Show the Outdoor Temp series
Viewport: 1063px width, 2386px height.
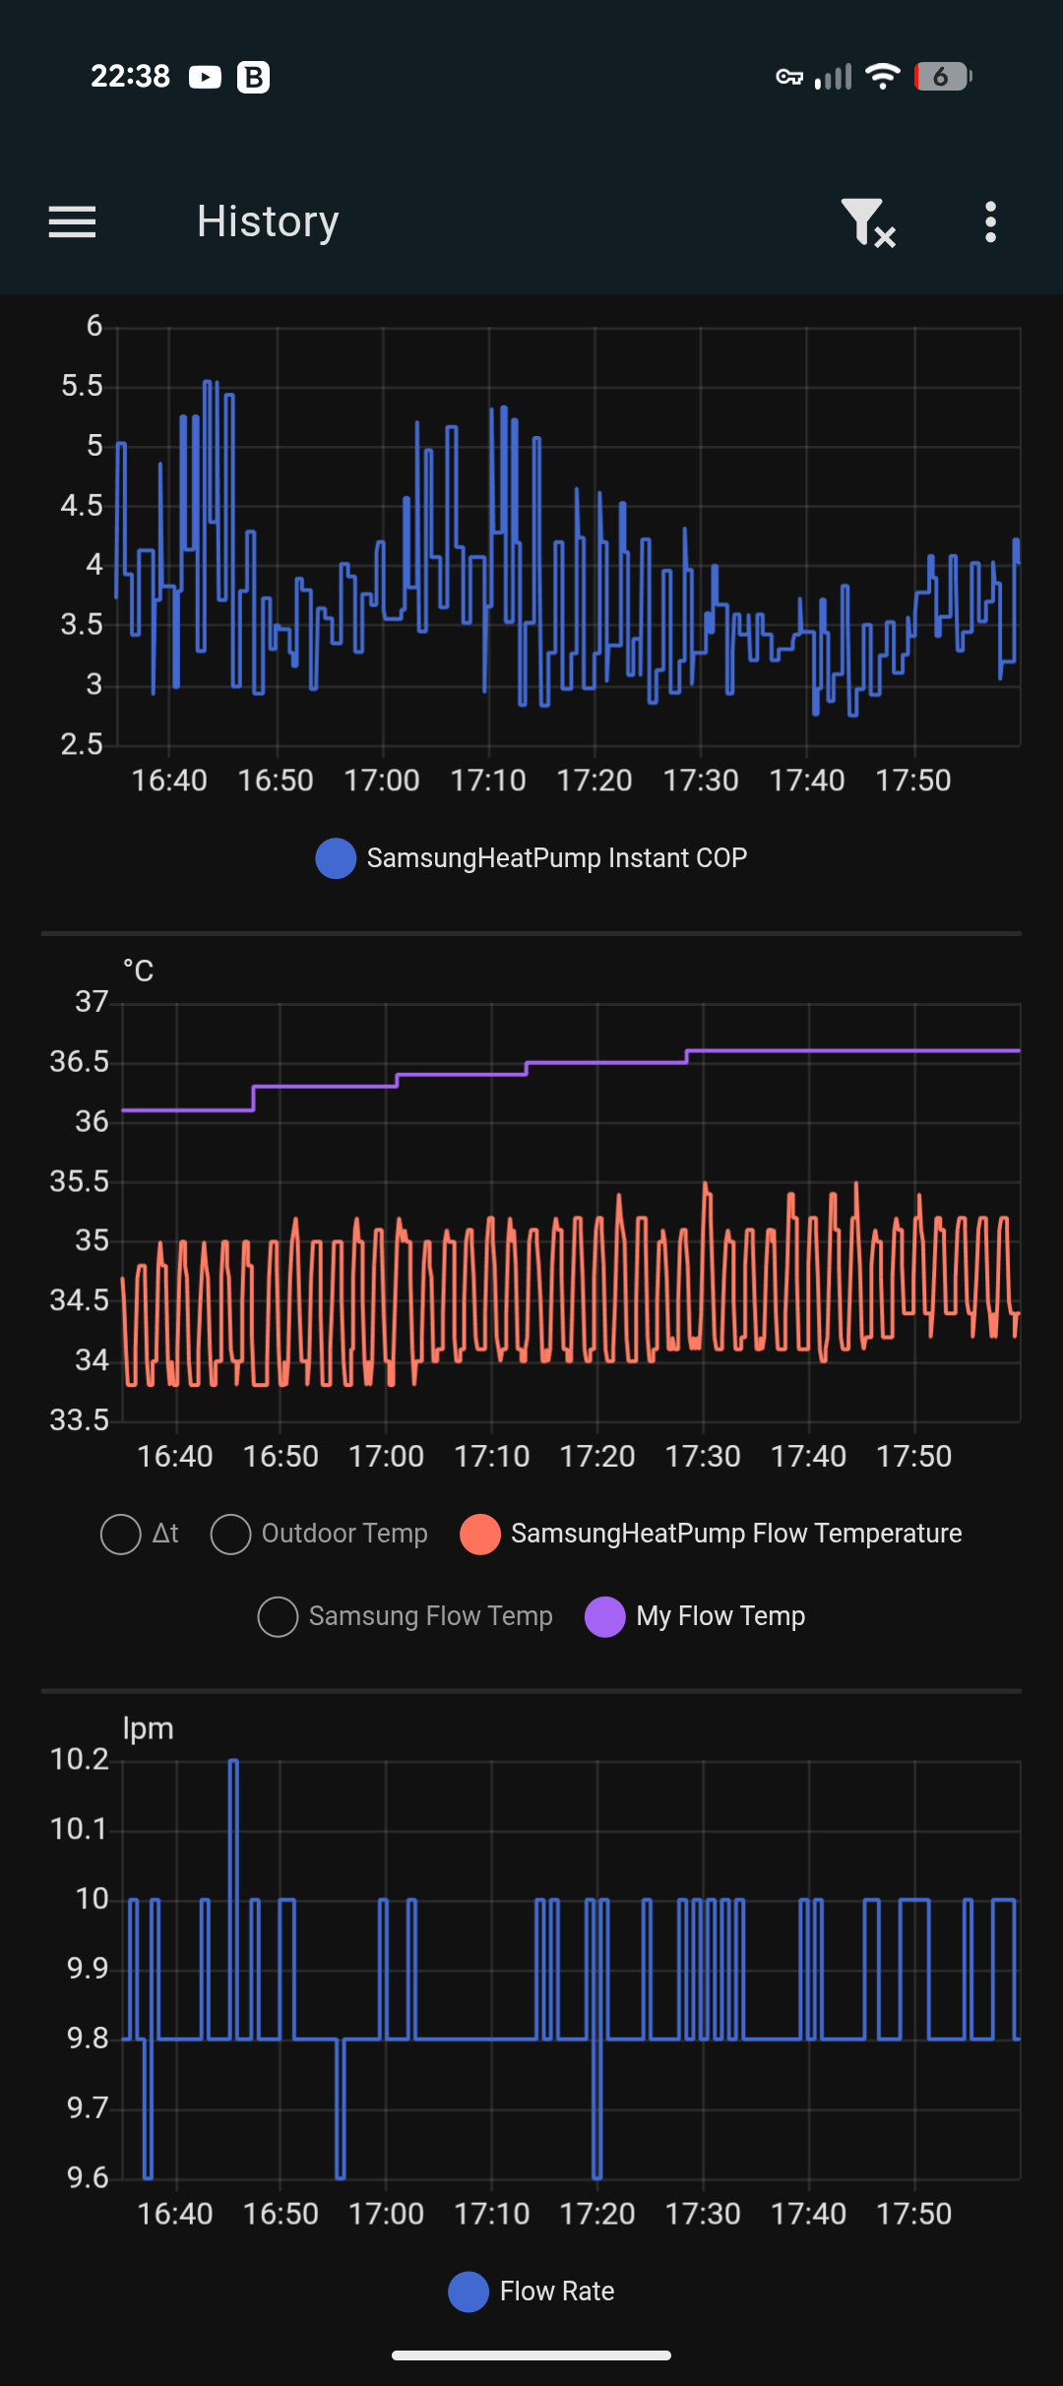pyautogui.click(x=320, y=1534)
